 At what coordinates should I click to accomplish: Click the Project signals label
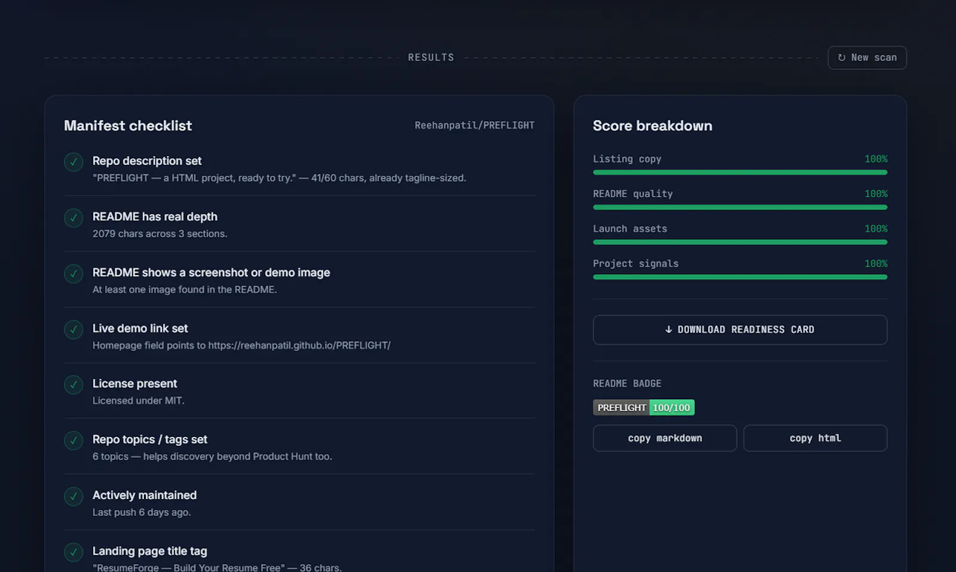pyautogui.click(x=636, y=264)
